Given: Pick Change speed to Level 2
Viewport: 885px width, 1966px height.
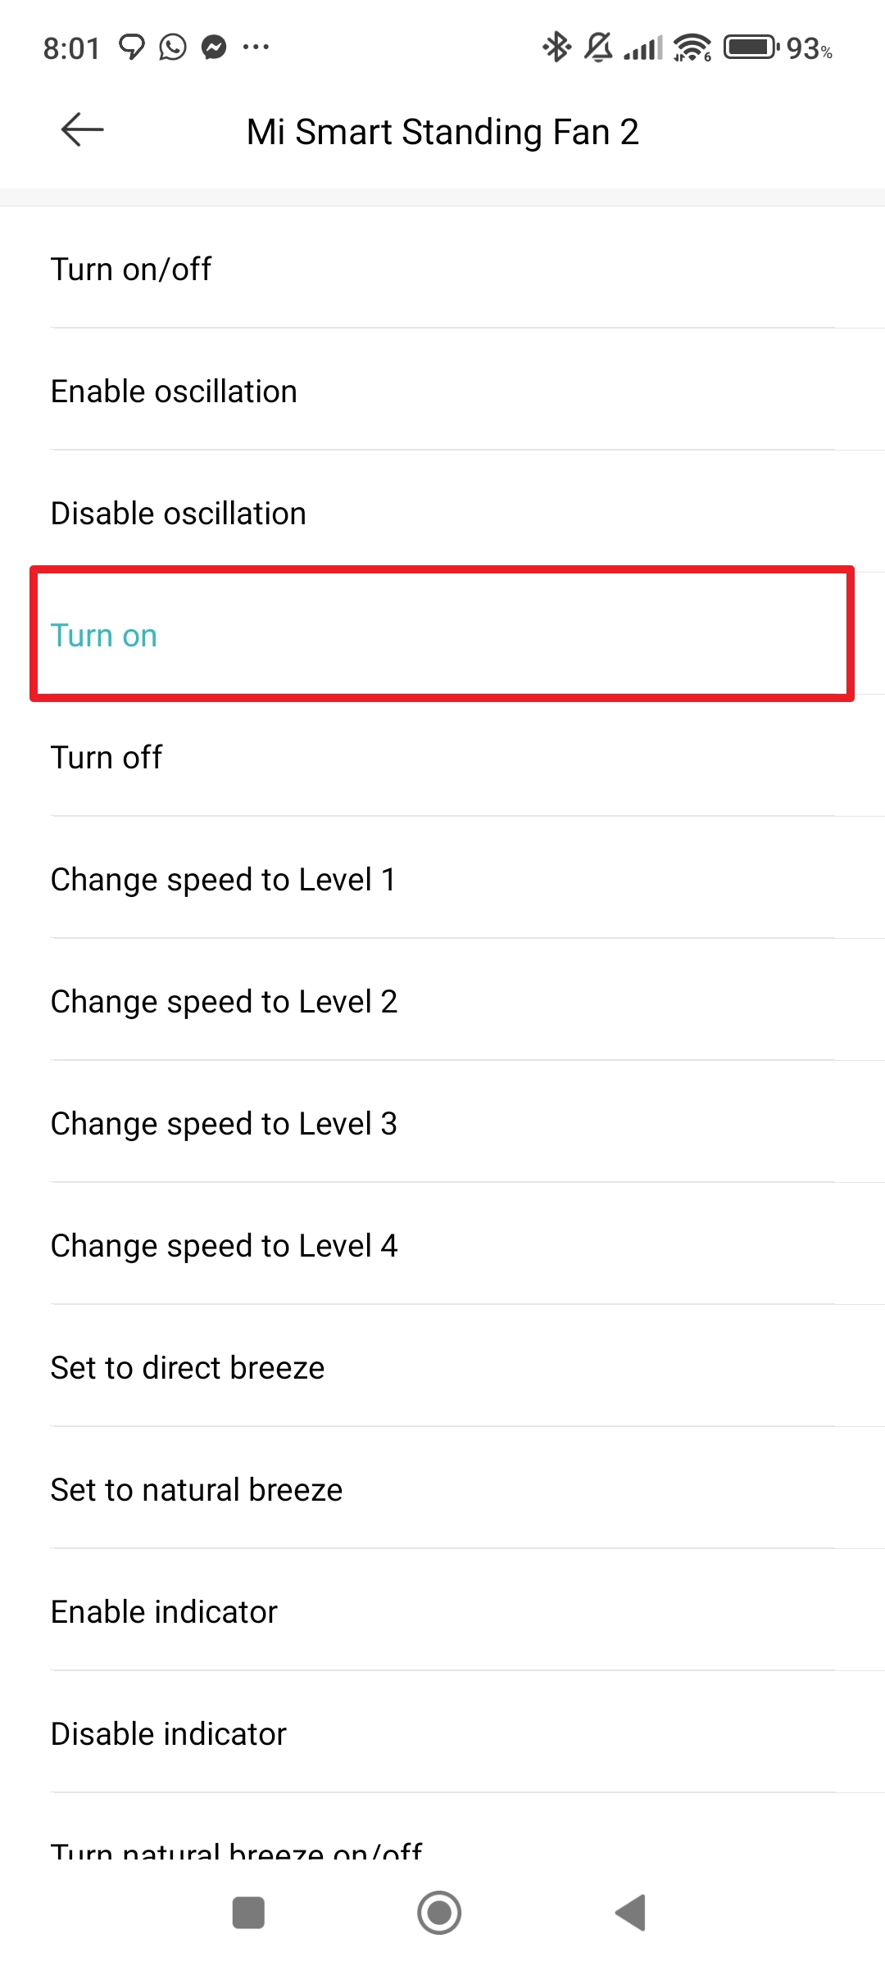Looking at the screenshot, I should (x=442, y=1001).
